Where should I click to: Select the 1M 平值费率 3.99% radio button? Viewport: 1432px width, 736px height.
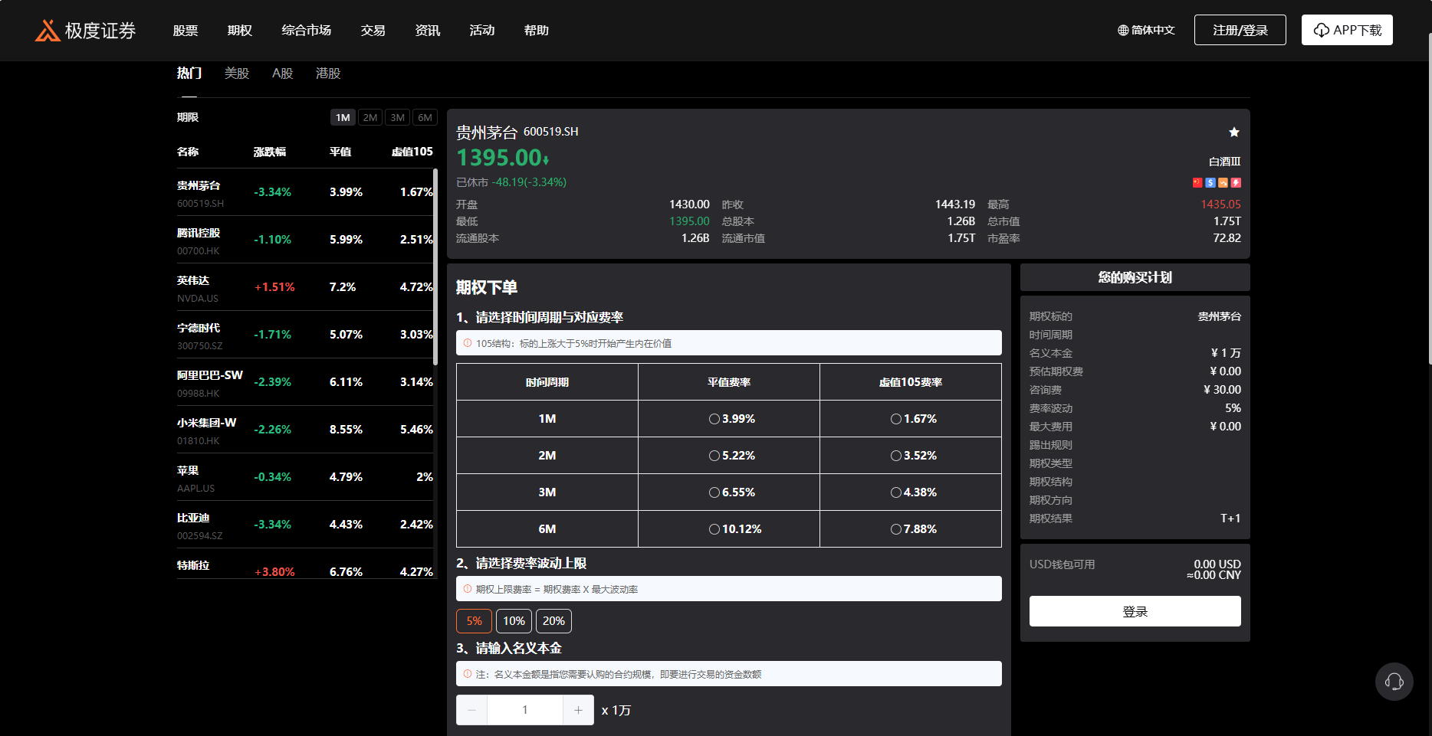click(714, 419)
